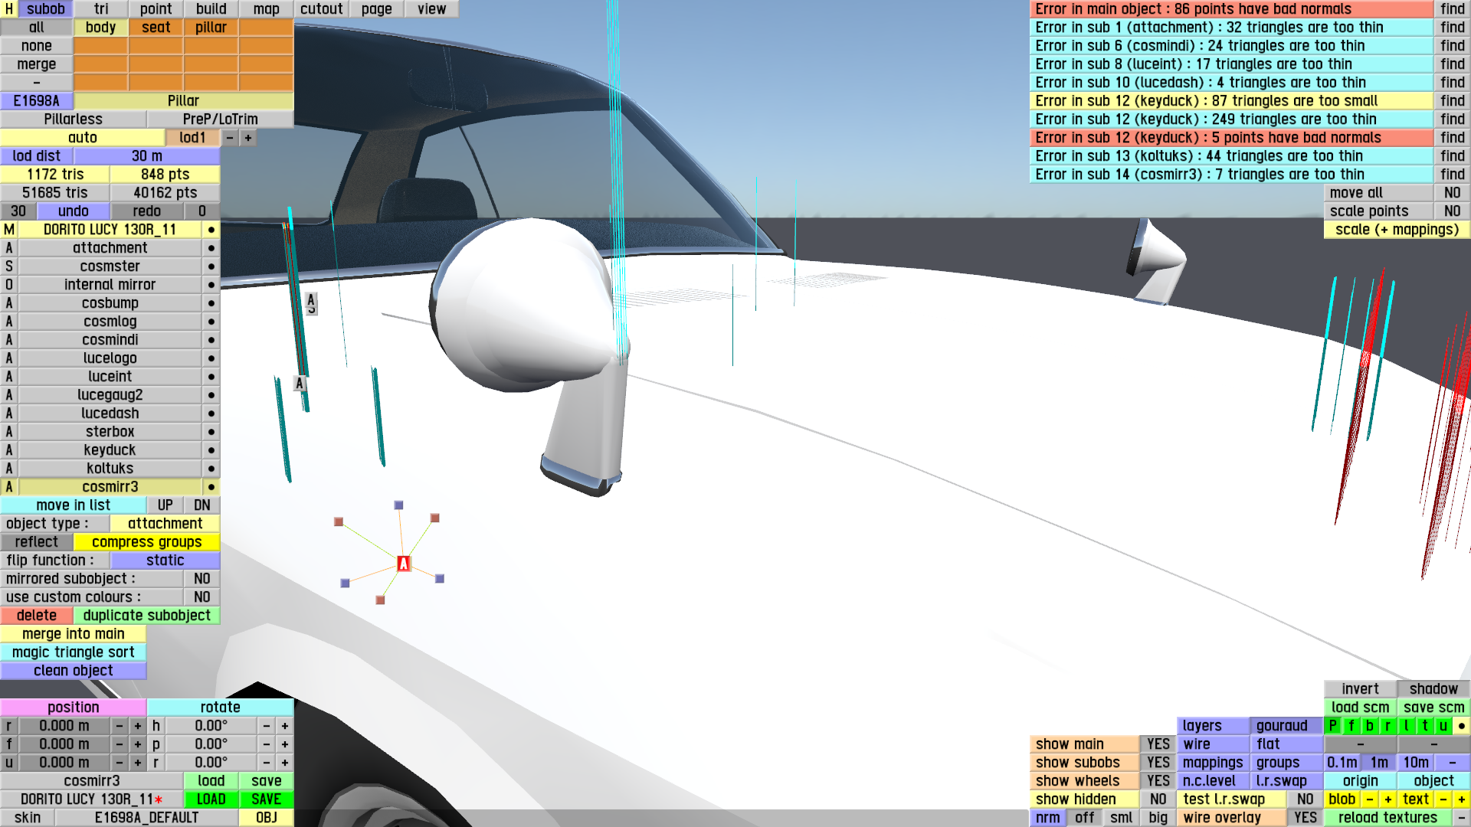Screen dimensions: 1471x827
Task: Find the main object bad normals error
Action: coord(1452,9)
